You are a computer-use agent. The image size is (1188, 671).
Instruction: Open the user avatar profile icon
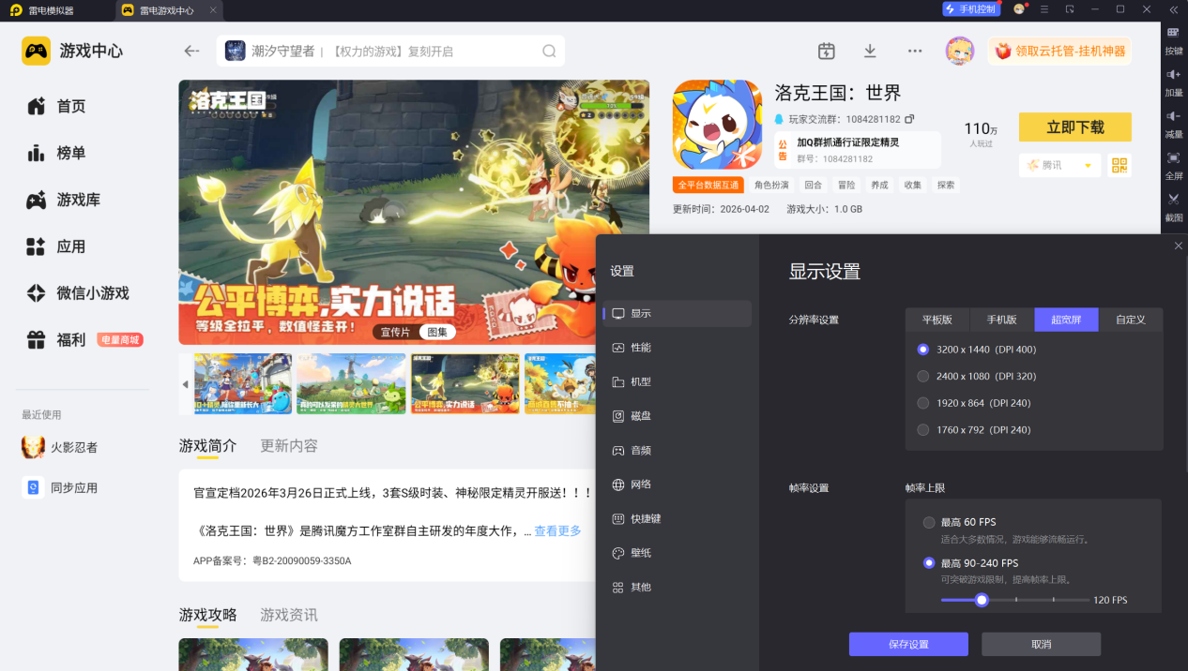coord(959,51)
